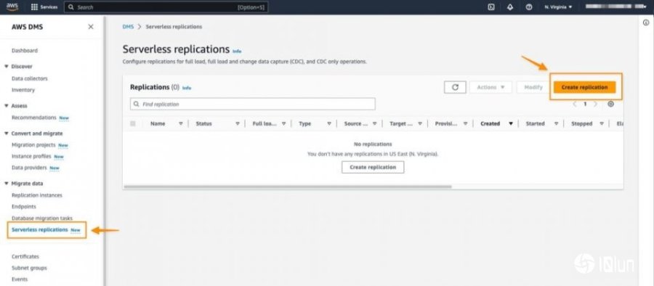Click the table horizontal scrollbar

click(287, 187)
